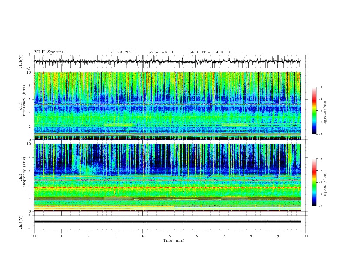344x265 pixels.
Task: Click the "6" kHz tick of ch.2 spectrogram
Action: click(x=31, y=171)
